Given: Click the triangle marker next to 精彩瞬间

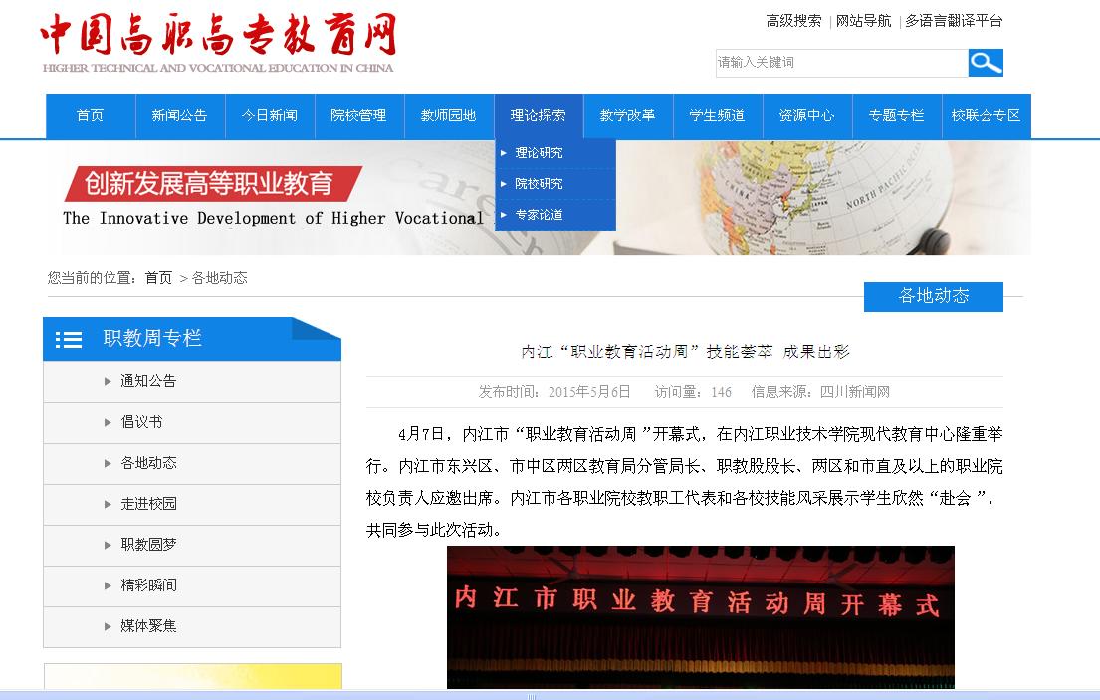Looking at the screenshot, I should pyautogui.click(x=108, y=584).
